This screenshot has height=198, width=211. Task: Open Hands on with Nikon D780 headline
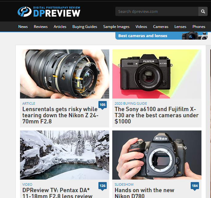[x=144, y=192]
